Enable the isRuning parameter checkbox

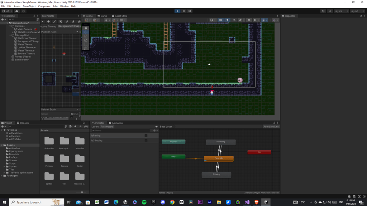point(146,135)
